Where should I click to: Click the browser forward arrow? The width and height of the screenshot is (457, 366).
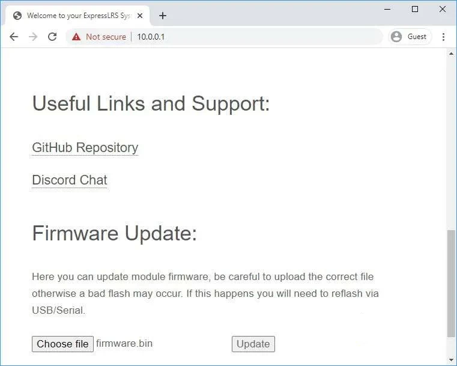[33, 37]
